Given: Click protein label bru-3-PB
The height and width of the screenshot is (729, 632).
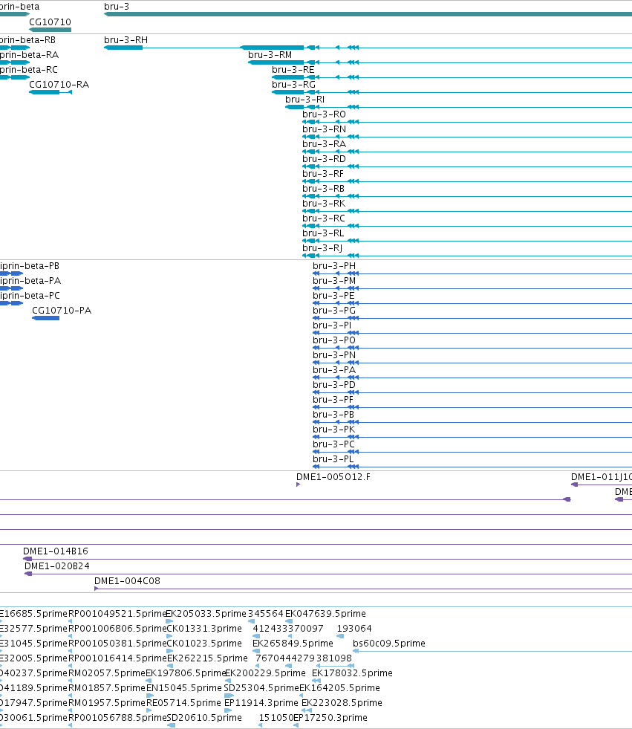Looking at the screenshot, I should coord(333,415).
